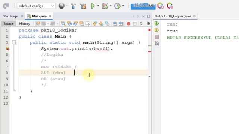Maximize the editor window with the square icon
The height and width of the screenshot is (134, 239).
(149, 16)
